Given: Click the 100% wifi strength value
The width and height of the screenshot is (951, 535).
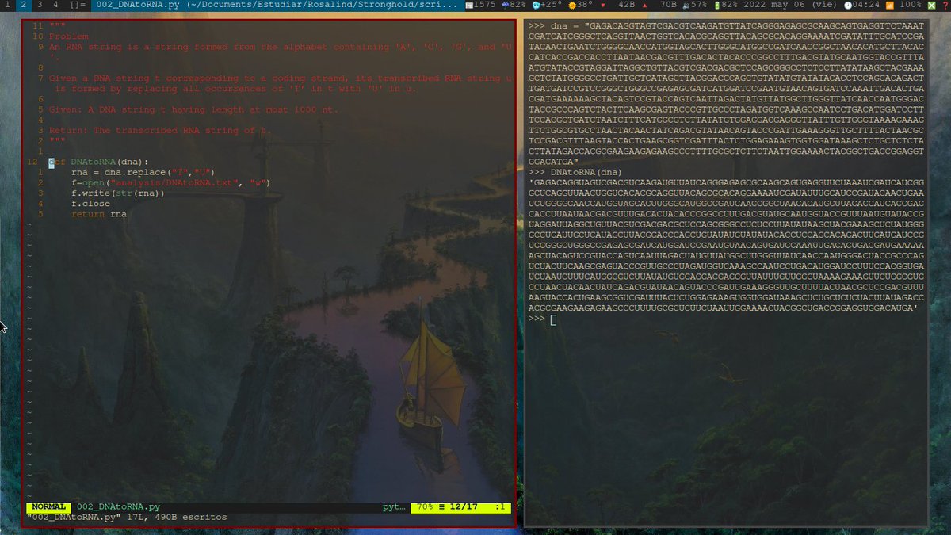Looking at the screenshot, I should click(x=910, y=5).
